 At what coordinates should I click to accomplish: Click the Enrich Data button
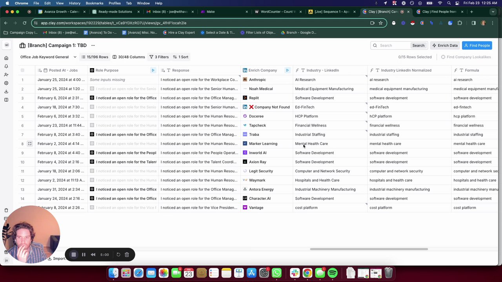point(445,45)
